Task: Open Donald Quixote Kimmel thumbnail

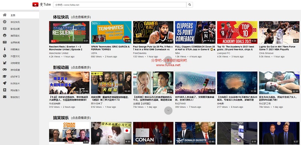Action: pos(195,133)
